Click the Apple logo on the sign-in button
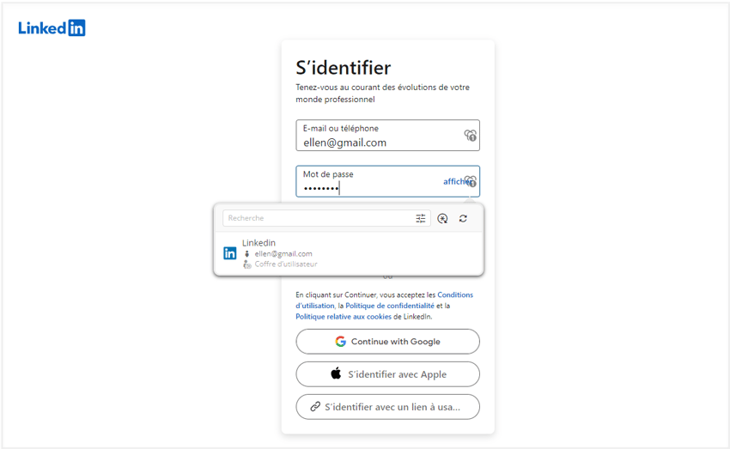The width and height of the screenshot is (730, 449). point(336,373)
